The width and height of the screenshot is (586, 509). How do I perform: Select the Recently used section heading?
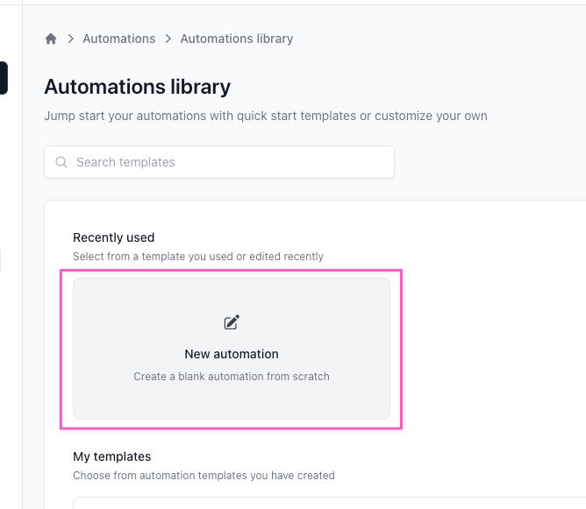pos(113,237)
